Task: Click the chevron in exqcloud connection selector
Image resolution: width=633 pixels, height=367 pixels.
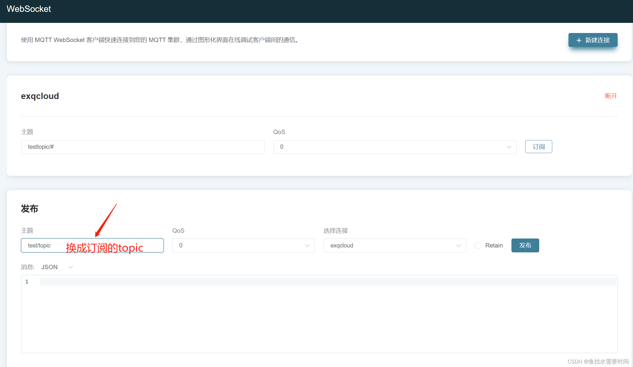Action: pos(458,246)
